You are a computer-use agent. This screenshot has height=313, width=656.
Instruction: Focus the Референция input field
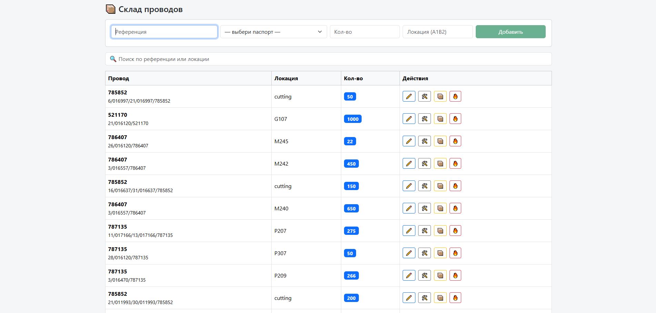164,32
